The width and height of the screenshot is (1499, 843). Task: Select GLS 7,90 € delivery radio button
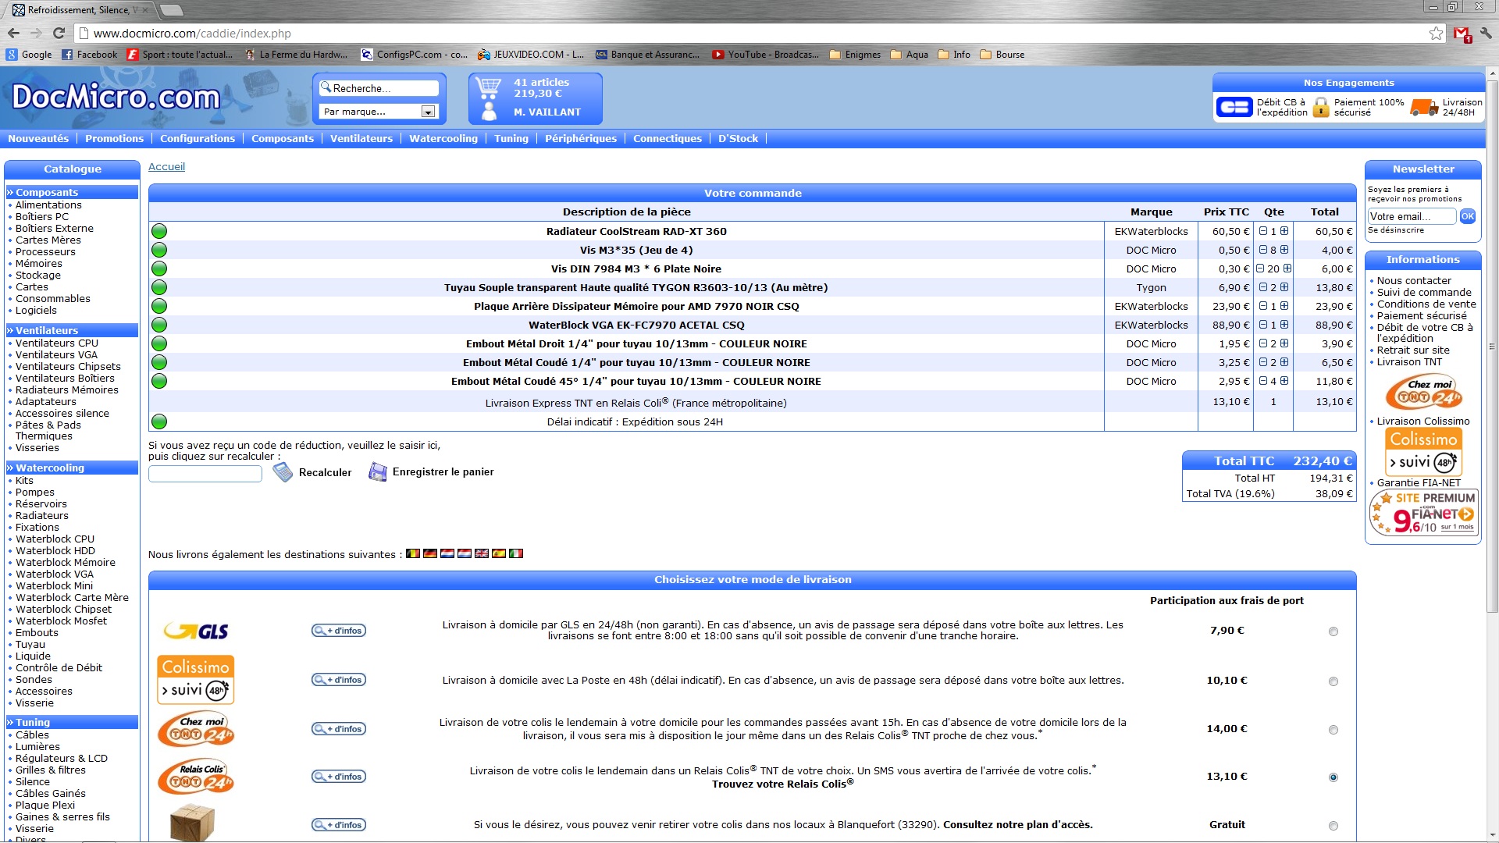(1333, 631)
